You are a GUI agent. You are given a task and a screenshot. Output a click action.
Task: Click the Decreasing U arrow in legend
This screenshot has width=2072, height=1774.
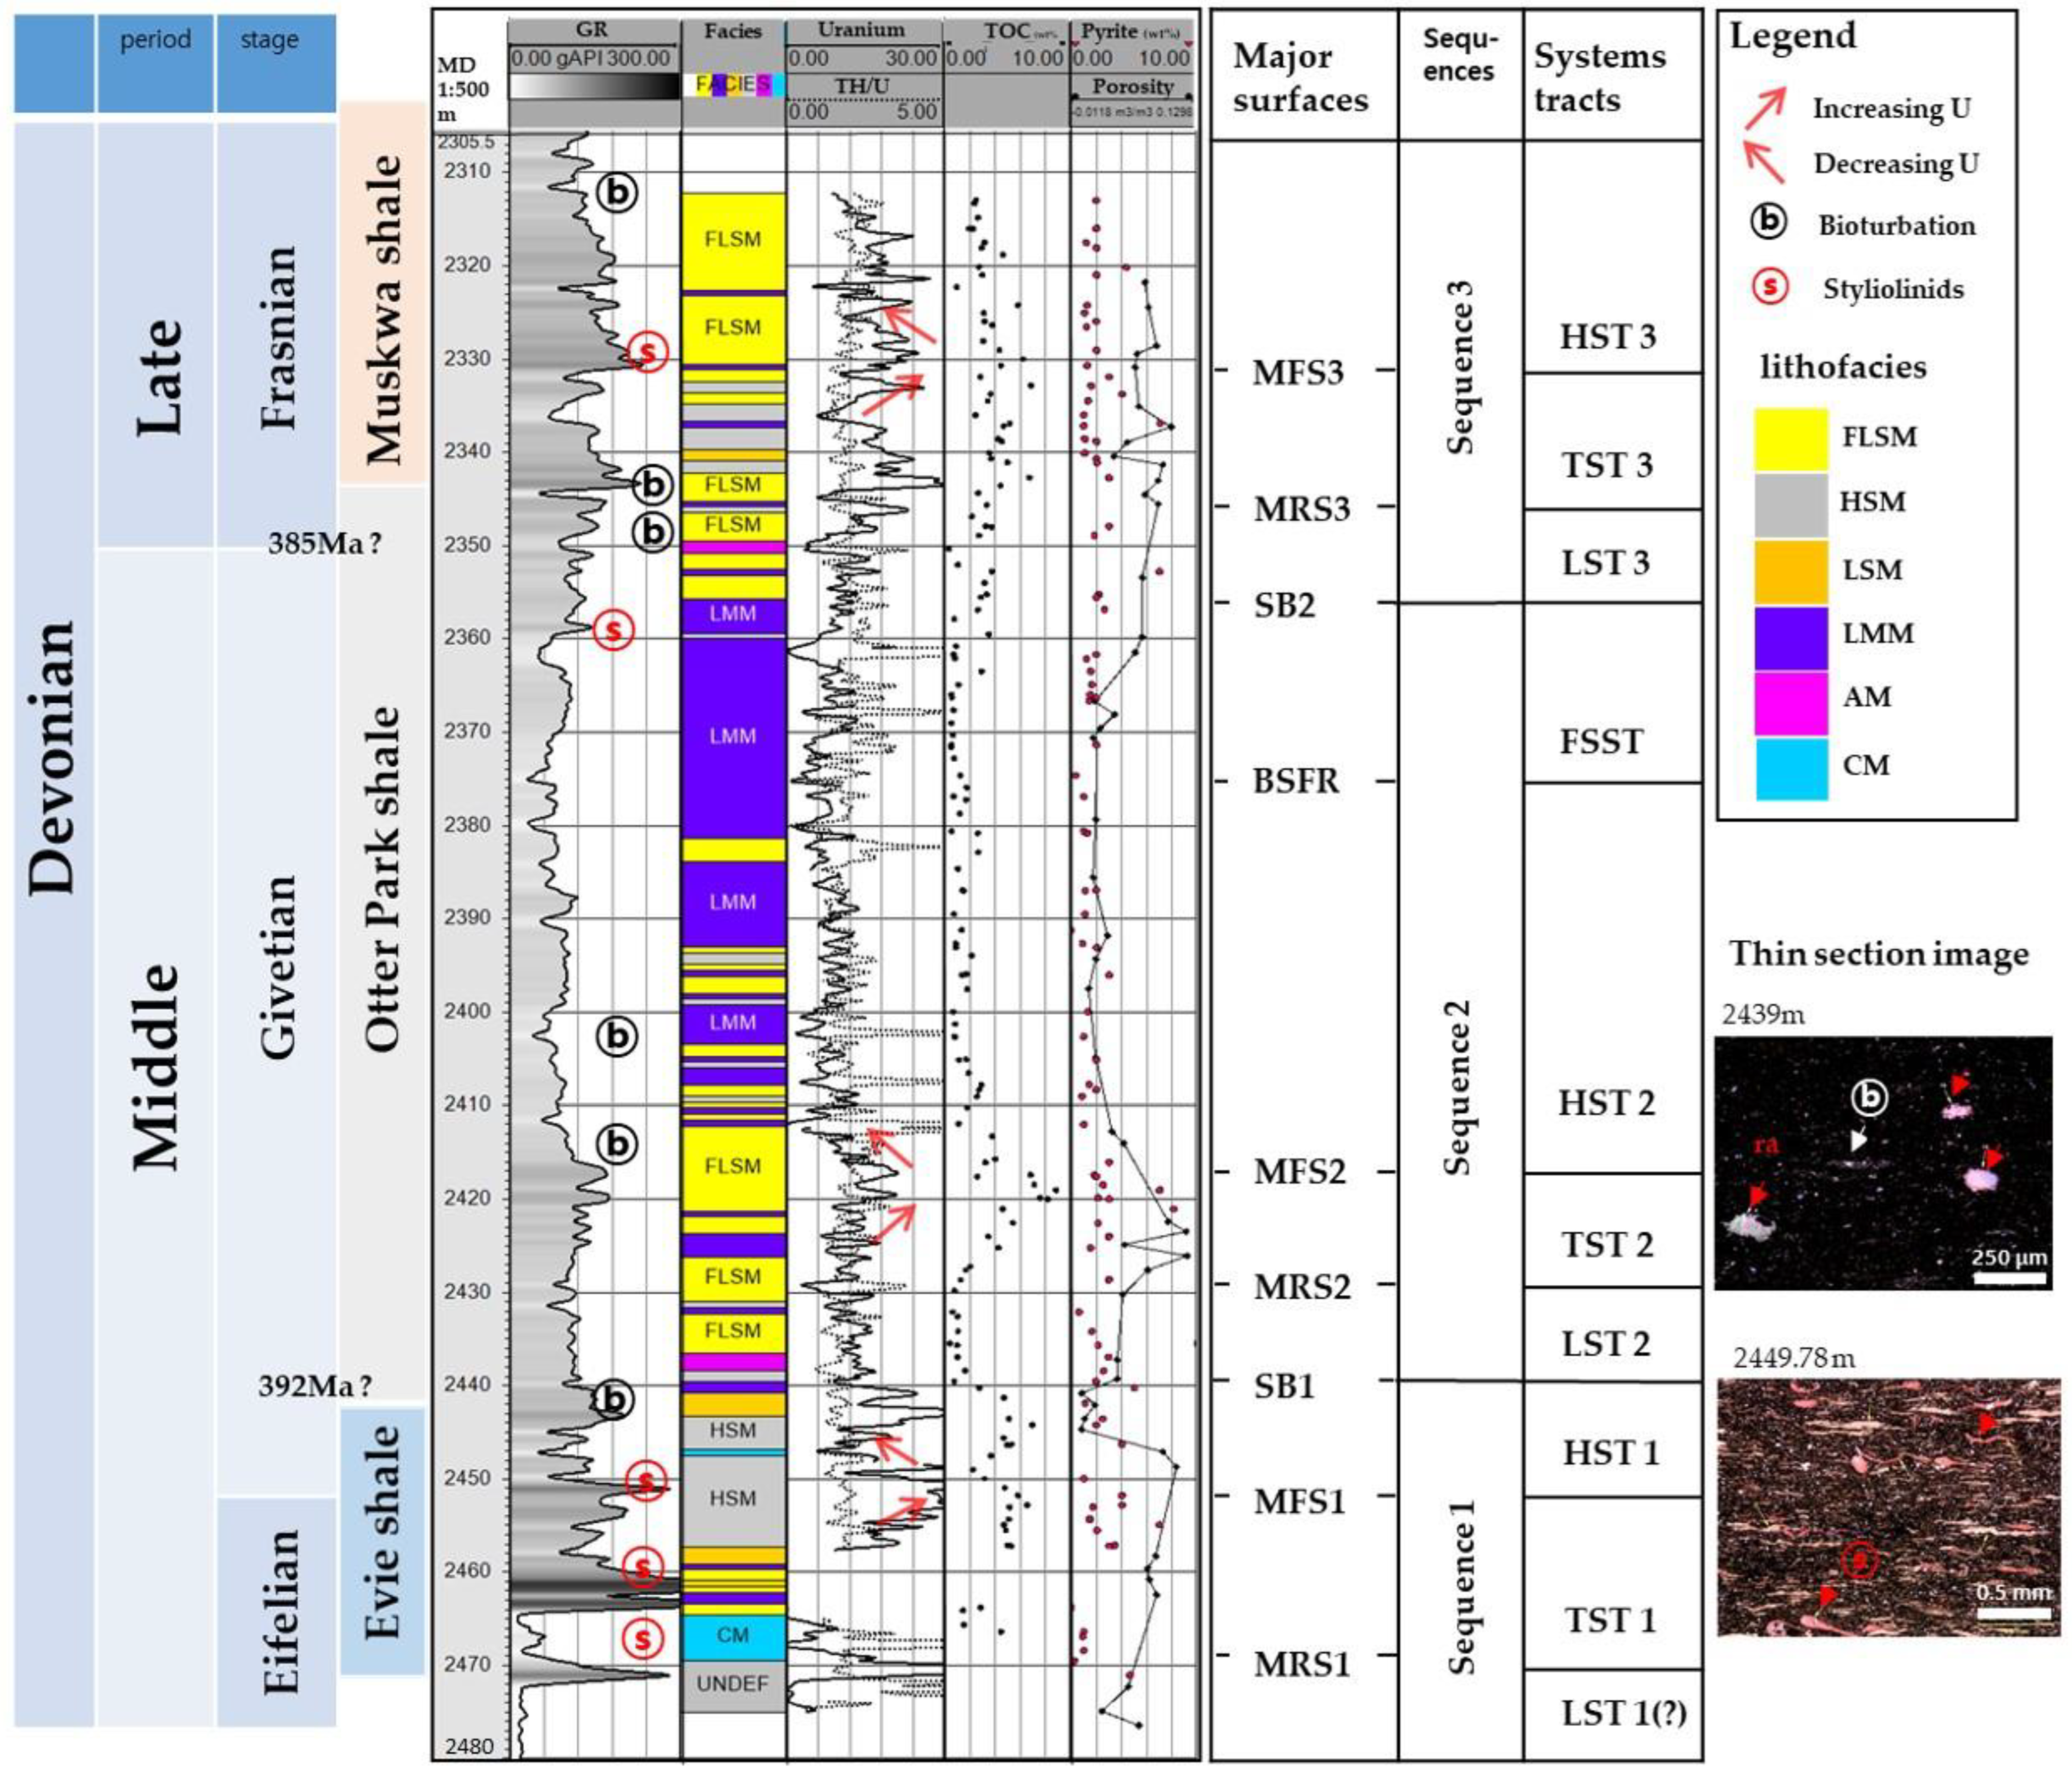coord(1764,162)
